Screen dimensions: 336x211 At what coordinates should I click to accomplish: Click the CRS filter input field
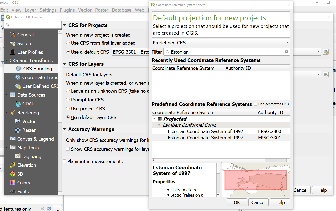tap(227, 52)
